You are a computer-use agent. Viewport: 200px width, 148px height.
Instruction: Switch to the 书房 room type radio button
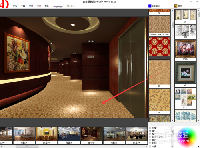[150, 146]
